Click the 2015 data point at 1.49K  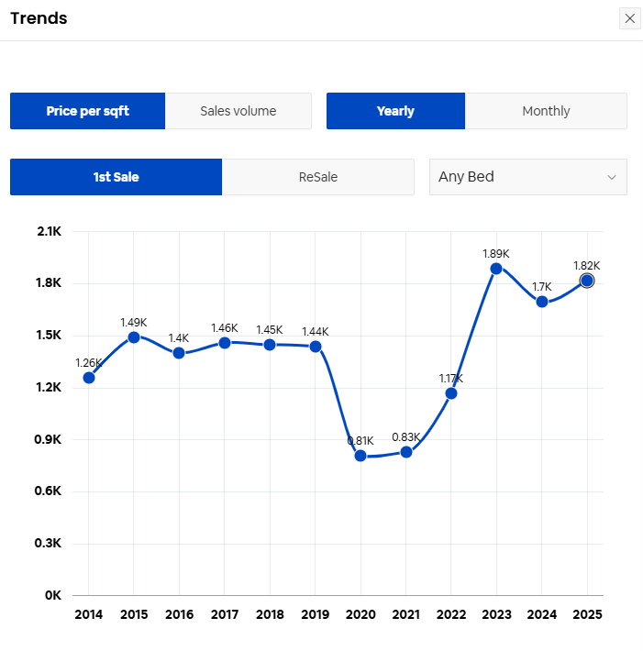coord(134,337)
